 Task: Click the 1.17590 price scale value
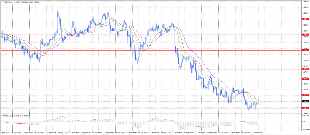pyautogui.click(x=305, y=60)
